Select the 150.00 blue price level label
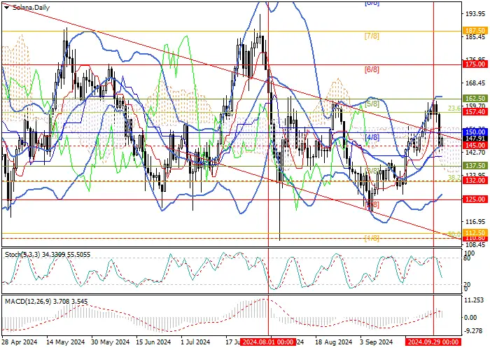 pos(475,132)
